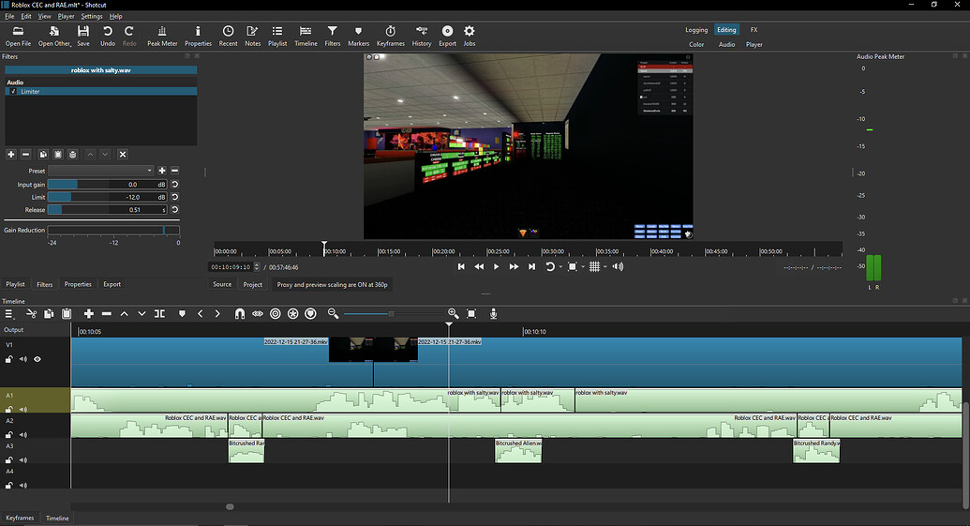Click the Markers toolbar icon
970x526 pixels.
coord(358,36)
